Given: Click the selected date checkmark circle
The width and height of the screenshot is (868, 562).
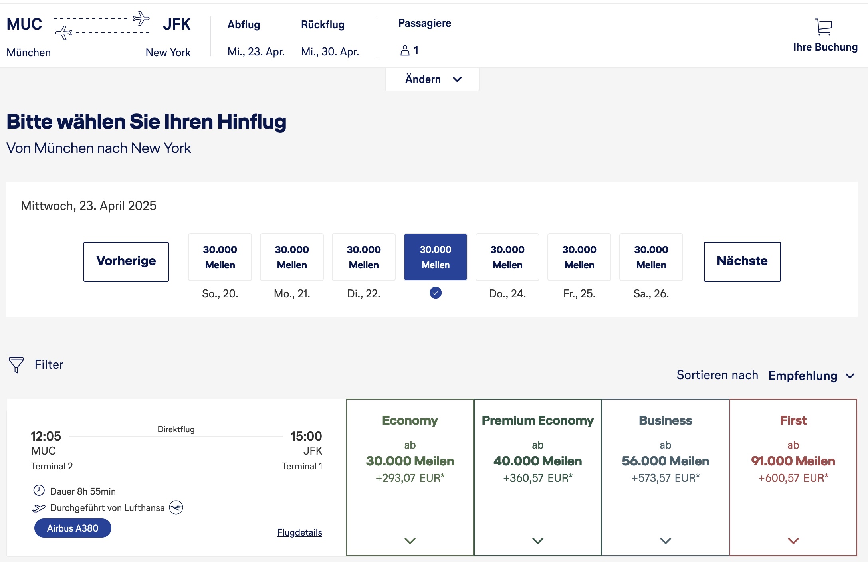Looking at the screenshot, I should (435, 293).
